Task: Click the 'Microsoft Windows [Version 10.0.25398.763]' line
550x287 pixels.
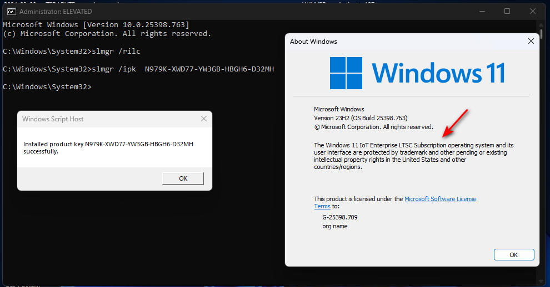Action: (x=96, y=25)
